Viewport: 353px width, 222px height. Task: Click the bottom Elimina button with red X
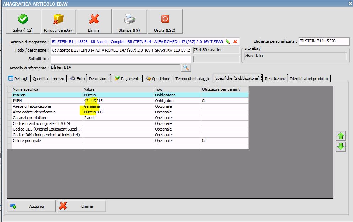click(82, 206)
